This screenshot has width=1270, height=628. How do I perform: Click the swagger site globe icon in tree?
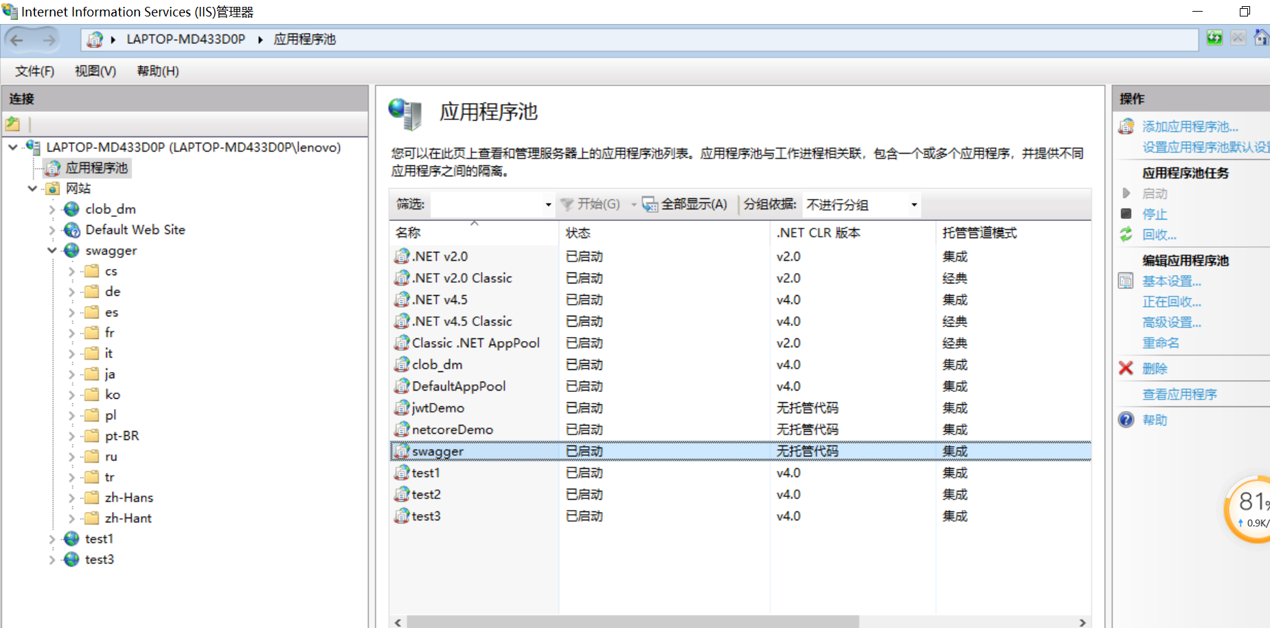pyautogui.click(x=71, y=251)
